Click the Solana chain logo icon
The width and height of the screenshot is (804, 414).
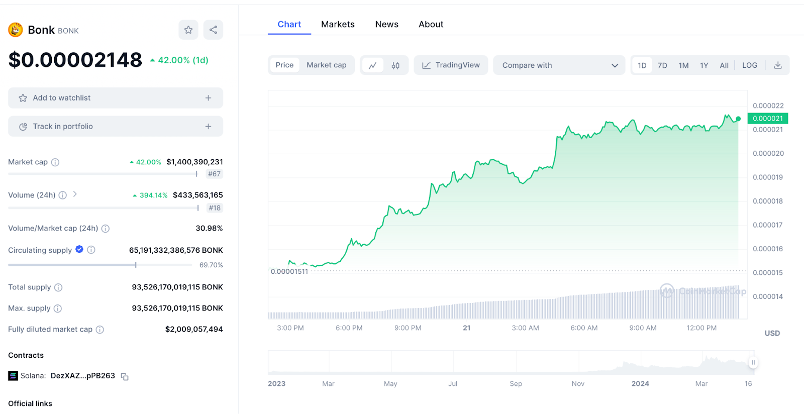coord(13,376)
